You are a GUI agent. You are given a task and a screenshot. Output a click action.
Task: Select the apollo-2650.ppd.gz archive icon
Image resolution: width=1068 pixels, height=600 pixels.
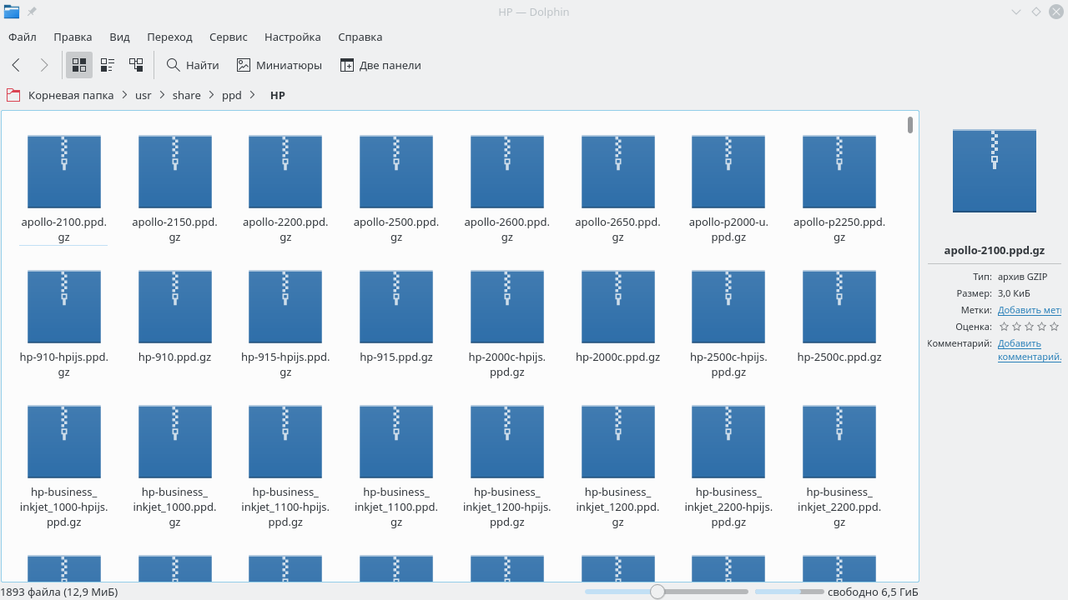[618, 171]
